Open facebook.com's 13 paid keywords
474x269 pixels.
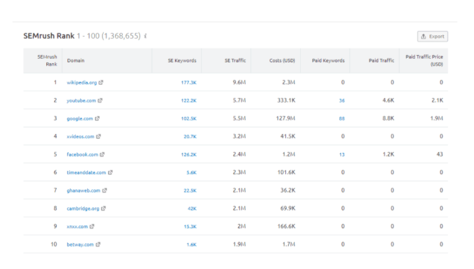tap(342, 155)
